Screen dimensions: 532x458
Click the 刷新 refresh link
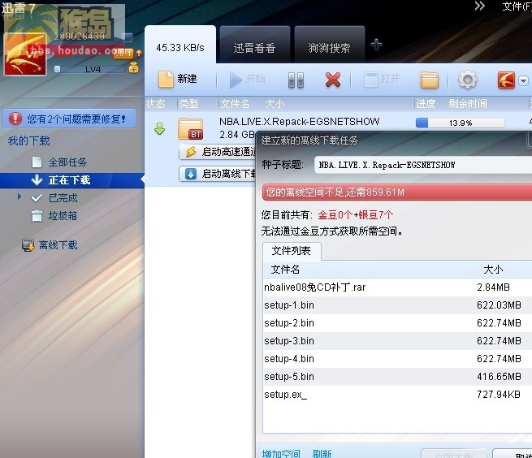click(x=322, y=454)
